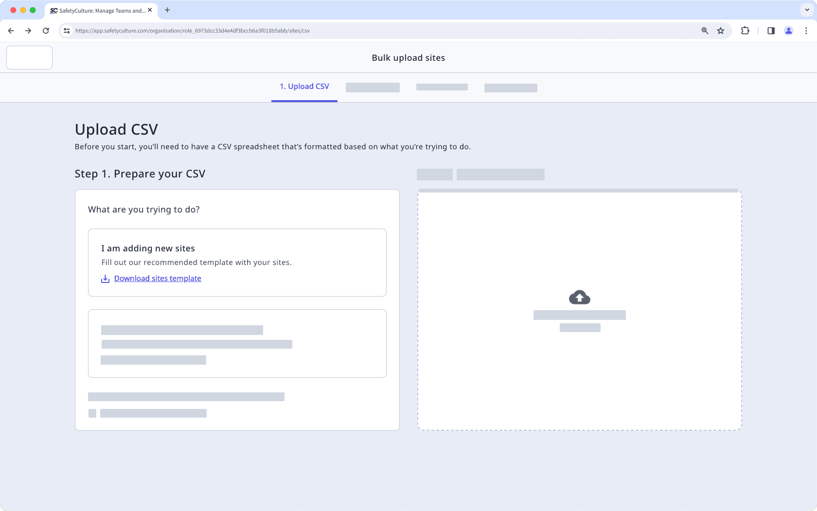817x511 pixels.
Task: Select the second choice card under the sites option
Action: (x=237, y=343)
